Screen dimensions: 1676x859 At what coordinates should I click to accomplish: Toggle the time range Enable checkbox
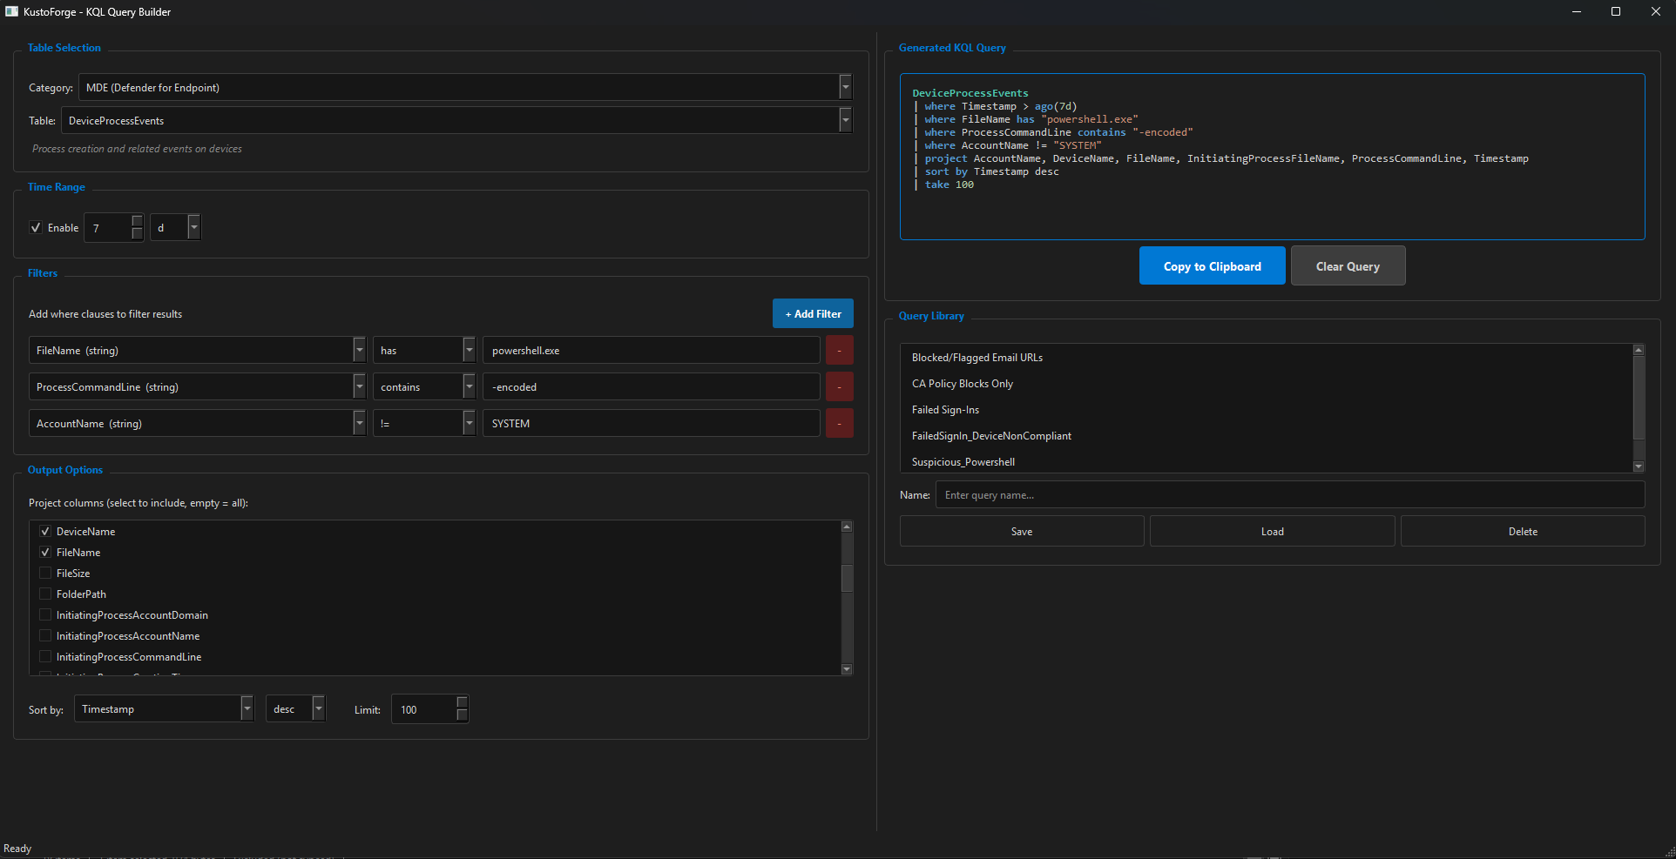36,227
